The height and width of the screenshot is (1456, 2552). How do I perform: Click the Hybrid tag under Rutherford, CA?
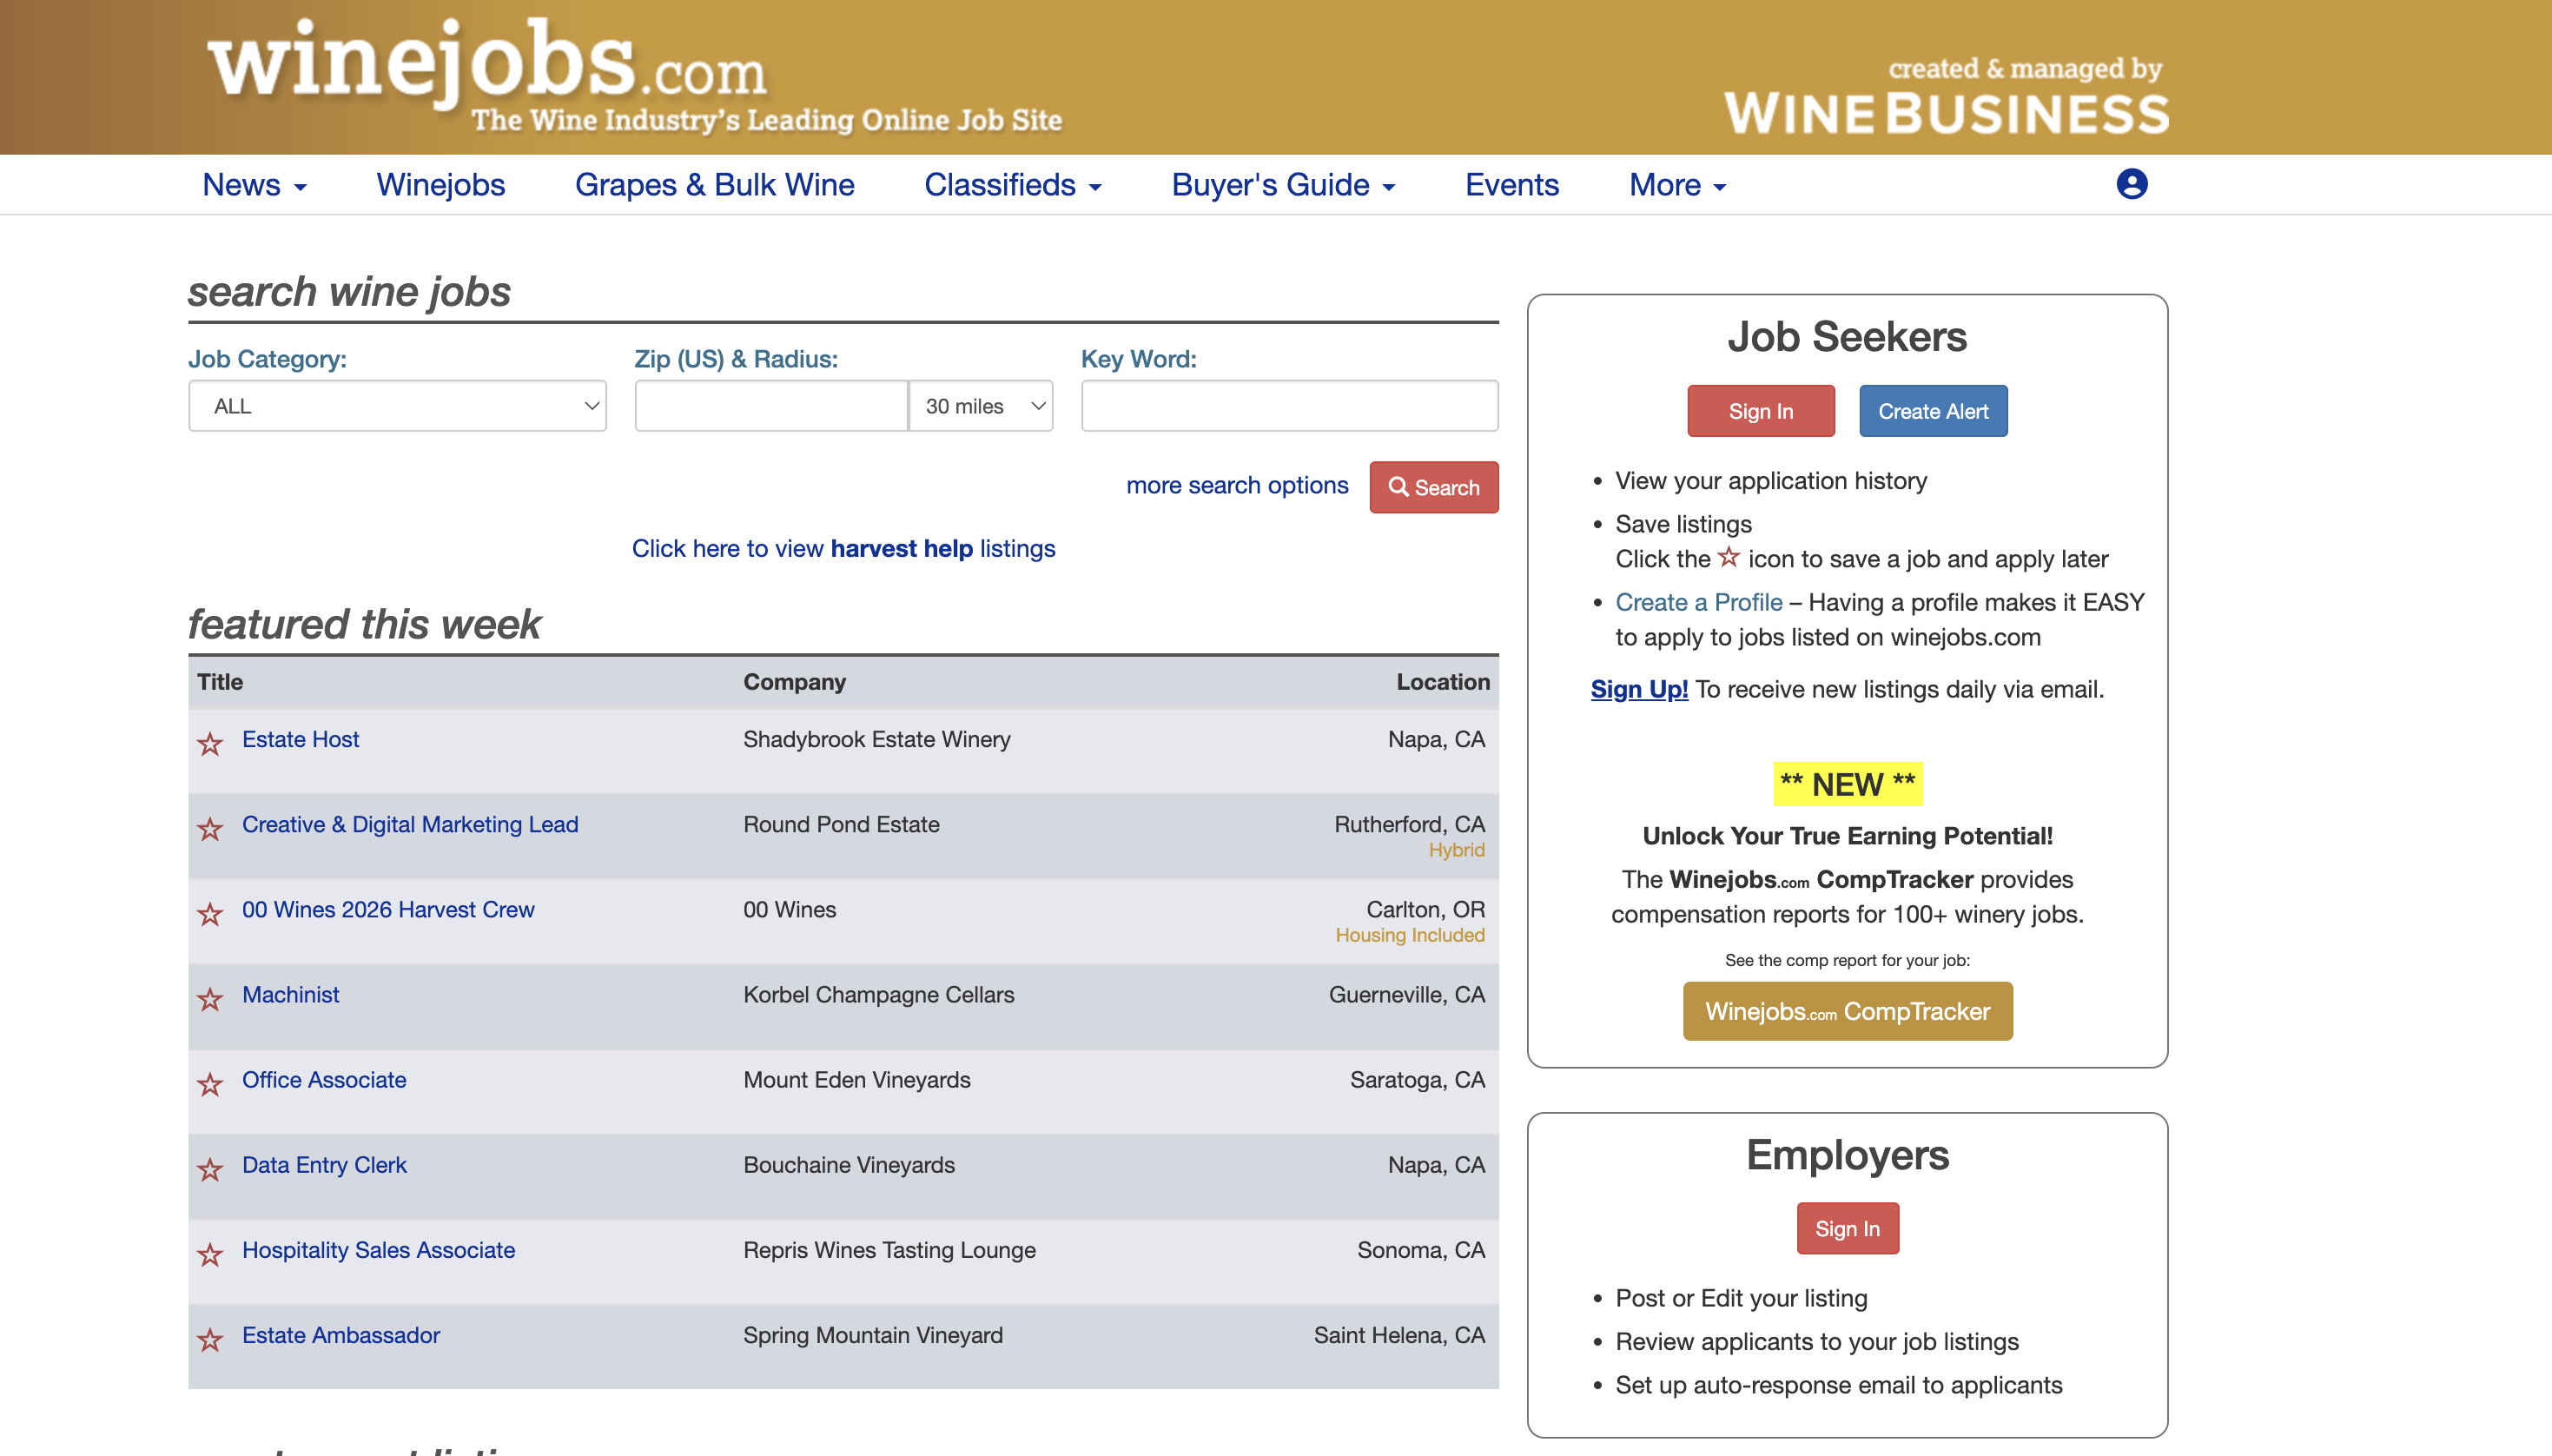tap(1457, 850)
